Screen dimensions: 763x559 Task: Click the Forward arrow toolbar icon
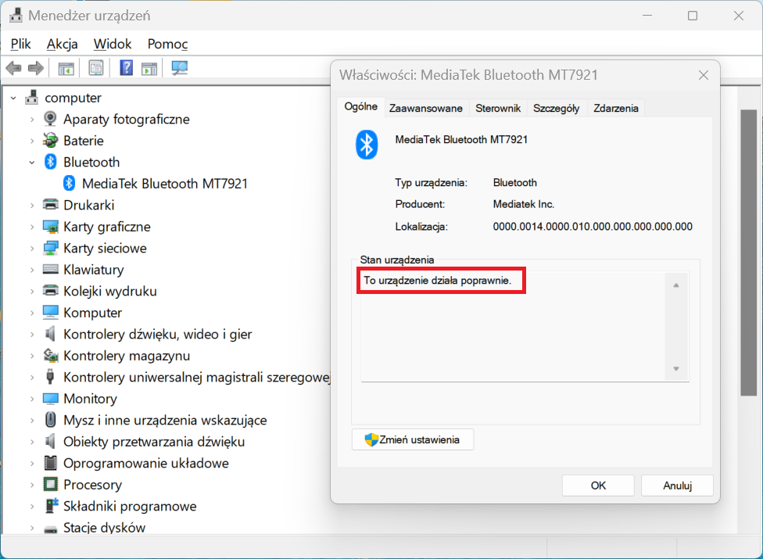36,68
